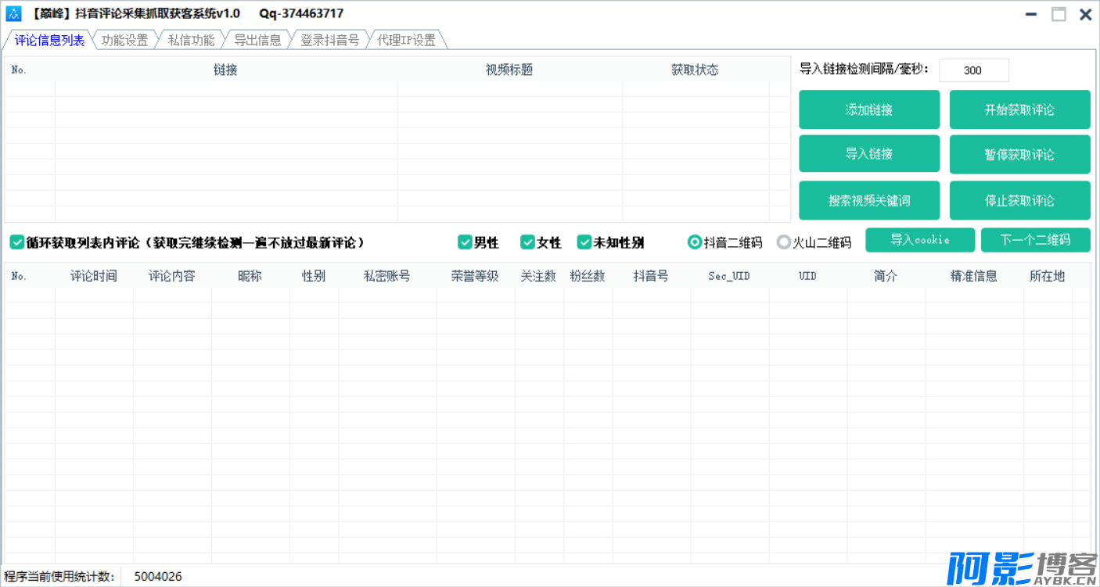Viewport: 1100px width, 587px height.
Task: Click the 添加链接 button
Action: click(869, 109)
